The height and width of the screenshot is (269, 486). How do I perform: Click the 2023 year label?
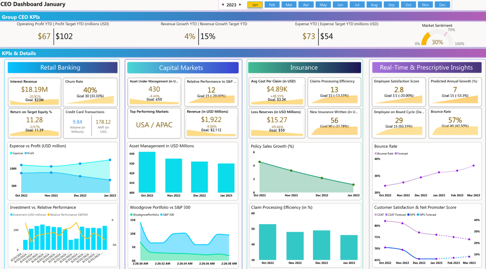pos(231,5)
